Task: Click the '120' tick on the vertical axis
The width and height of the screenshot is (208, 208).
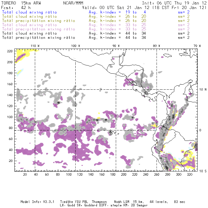Action: 10,106
